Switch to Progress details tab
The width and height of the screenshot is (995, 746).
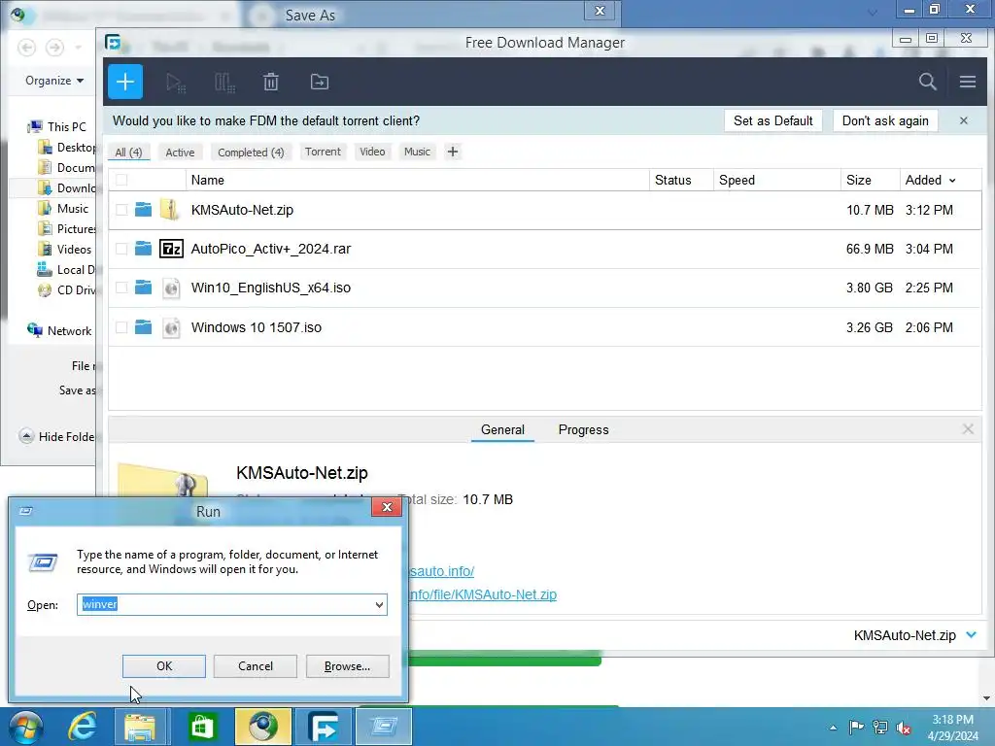(x=583, y=429)
